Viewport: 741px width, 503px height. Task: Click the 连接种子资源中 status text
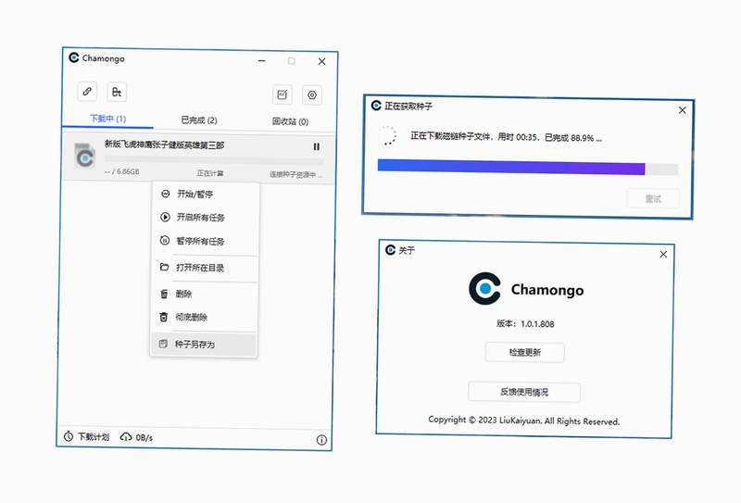[295, 175]
